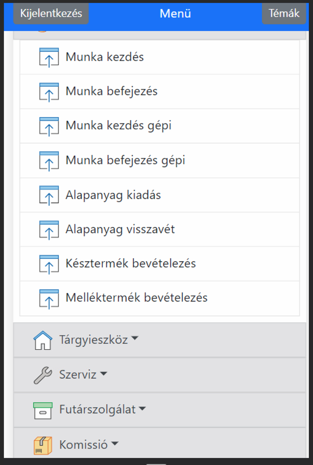The image size is (313, 465).
Task: Click the icon beside Késztermék bevételezés
Action: coord(49,264)
